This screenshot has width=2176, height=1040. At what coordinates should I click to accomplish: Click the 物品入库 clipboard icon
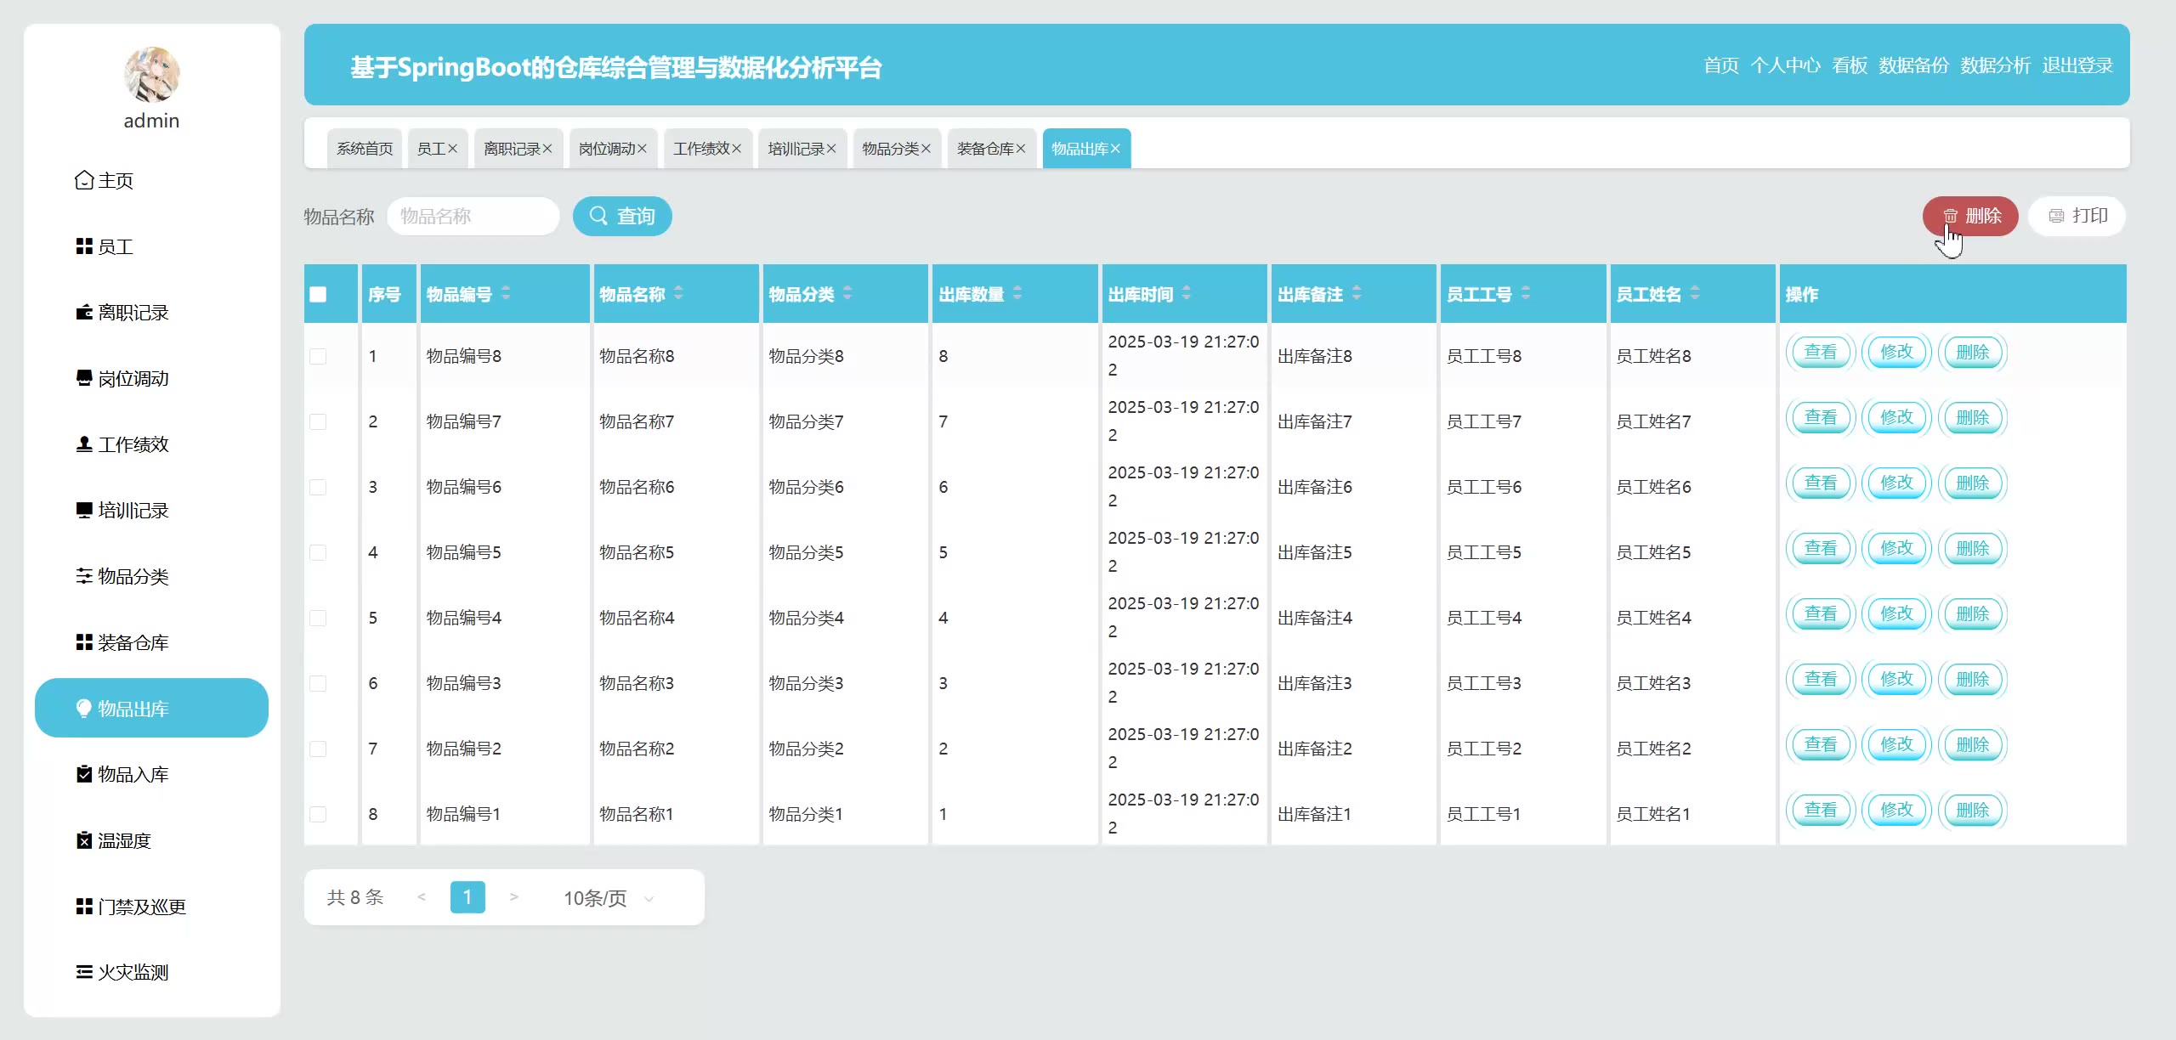[84, 774]
